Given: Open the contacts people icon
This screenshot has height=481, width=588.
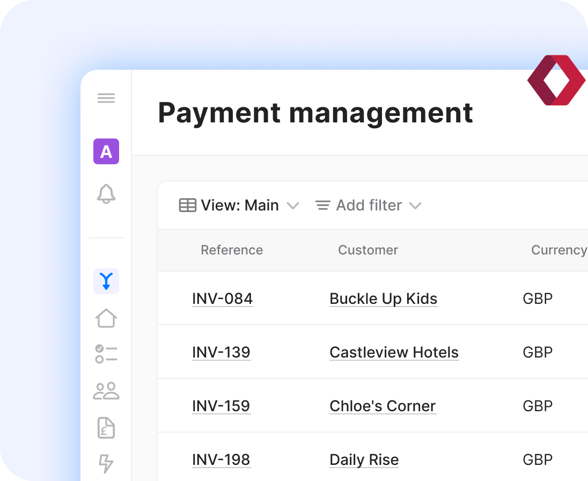Looking at the screenshot, I should (x=106, y=391).
